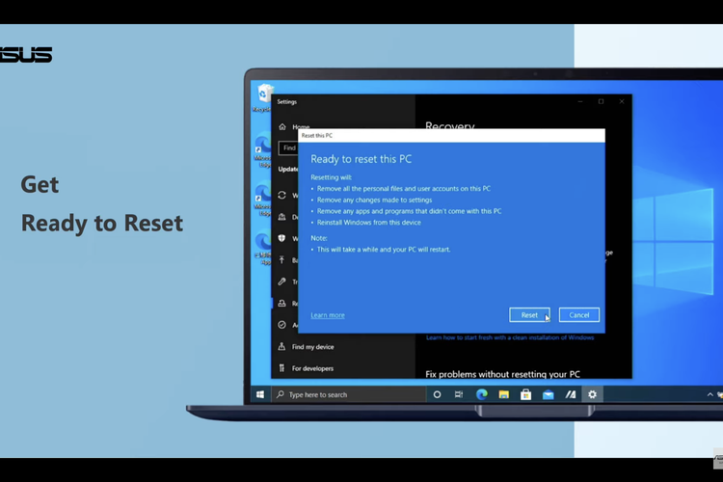Screen dimensions: 723x482
Task: Show hidden icons in the system tray
Action: (710, 394)
